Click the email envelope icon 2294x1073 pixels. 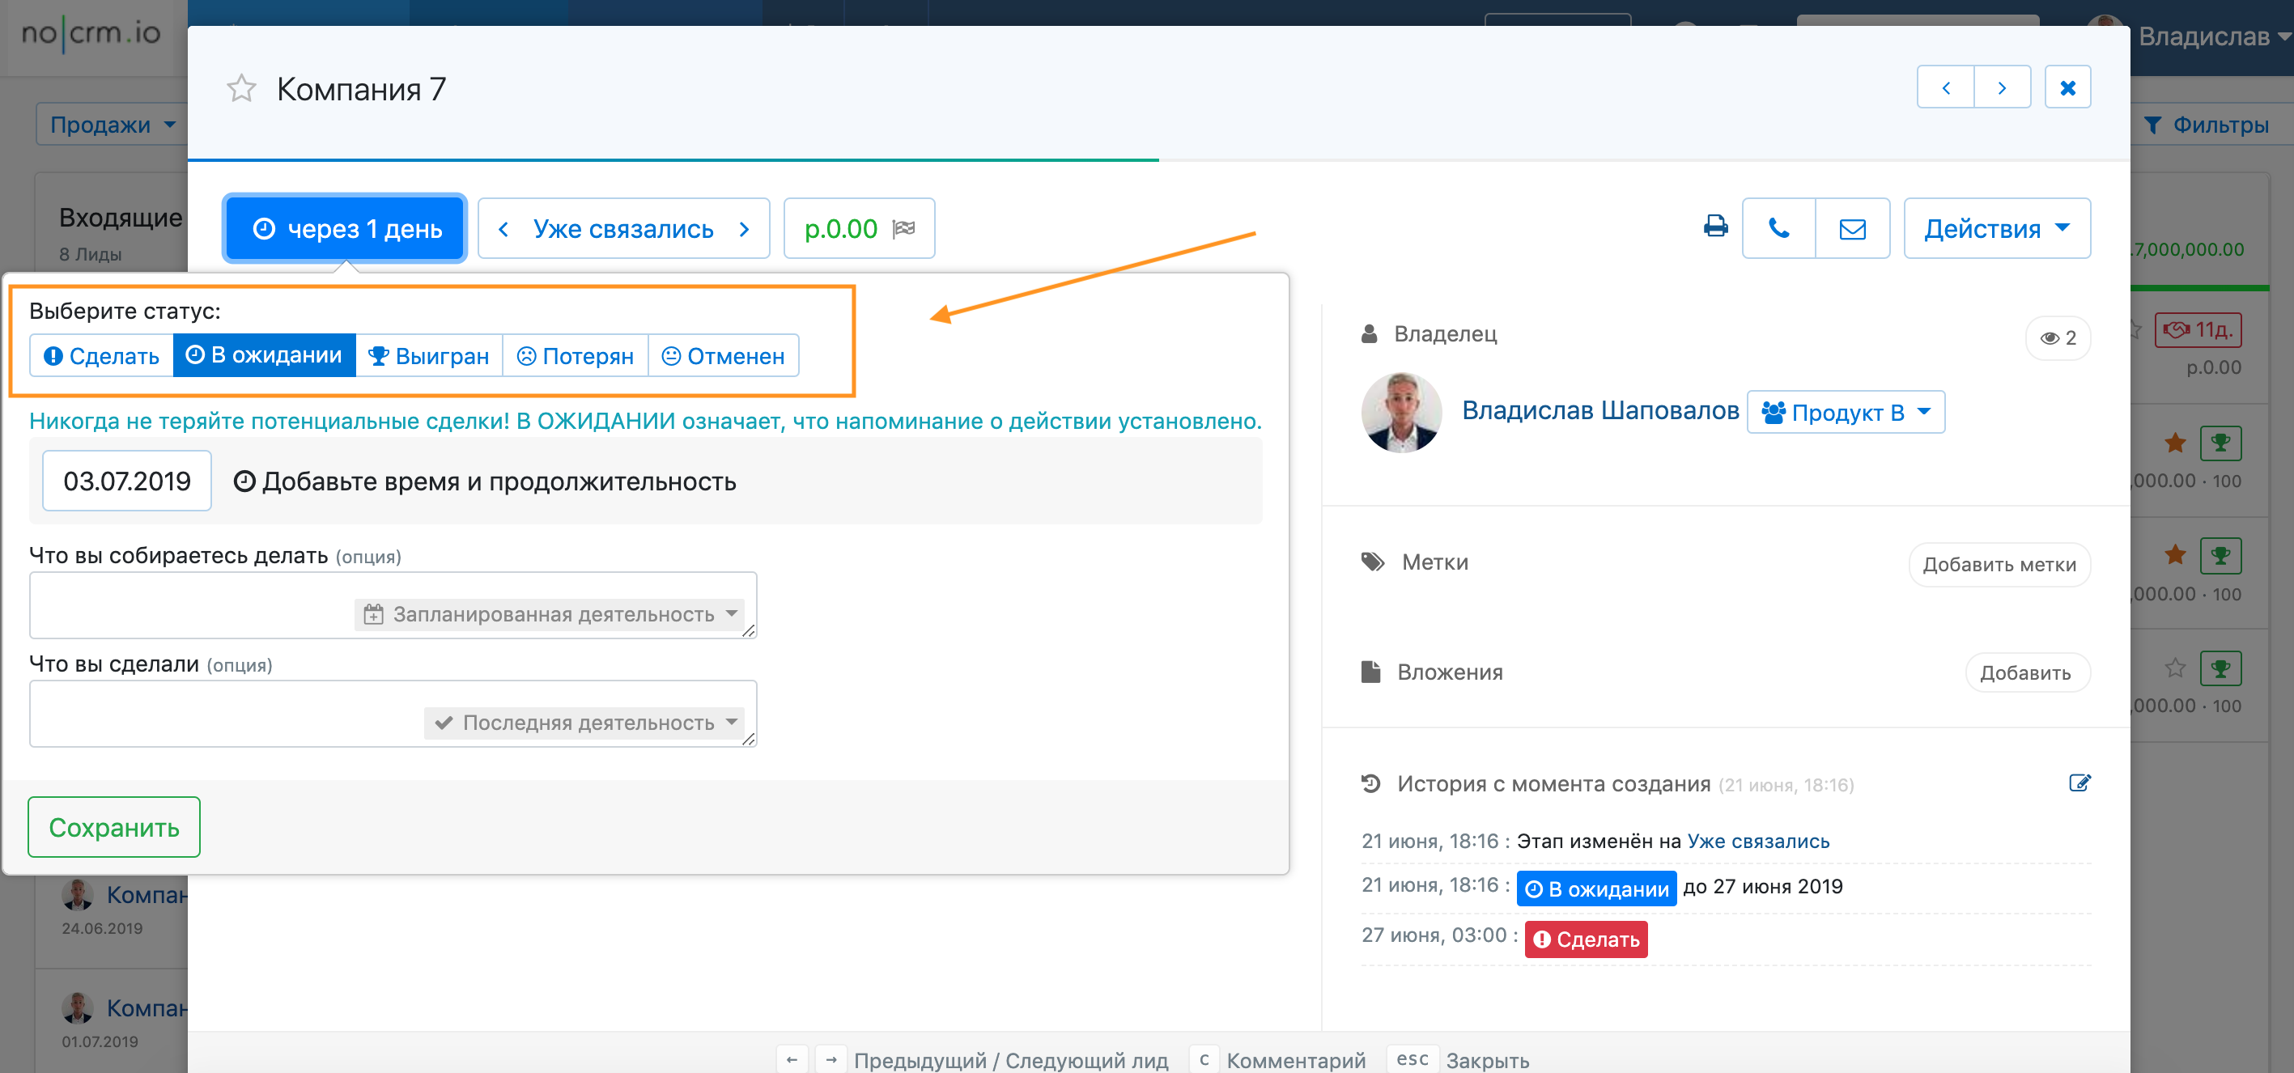[x=1852, y=229]
